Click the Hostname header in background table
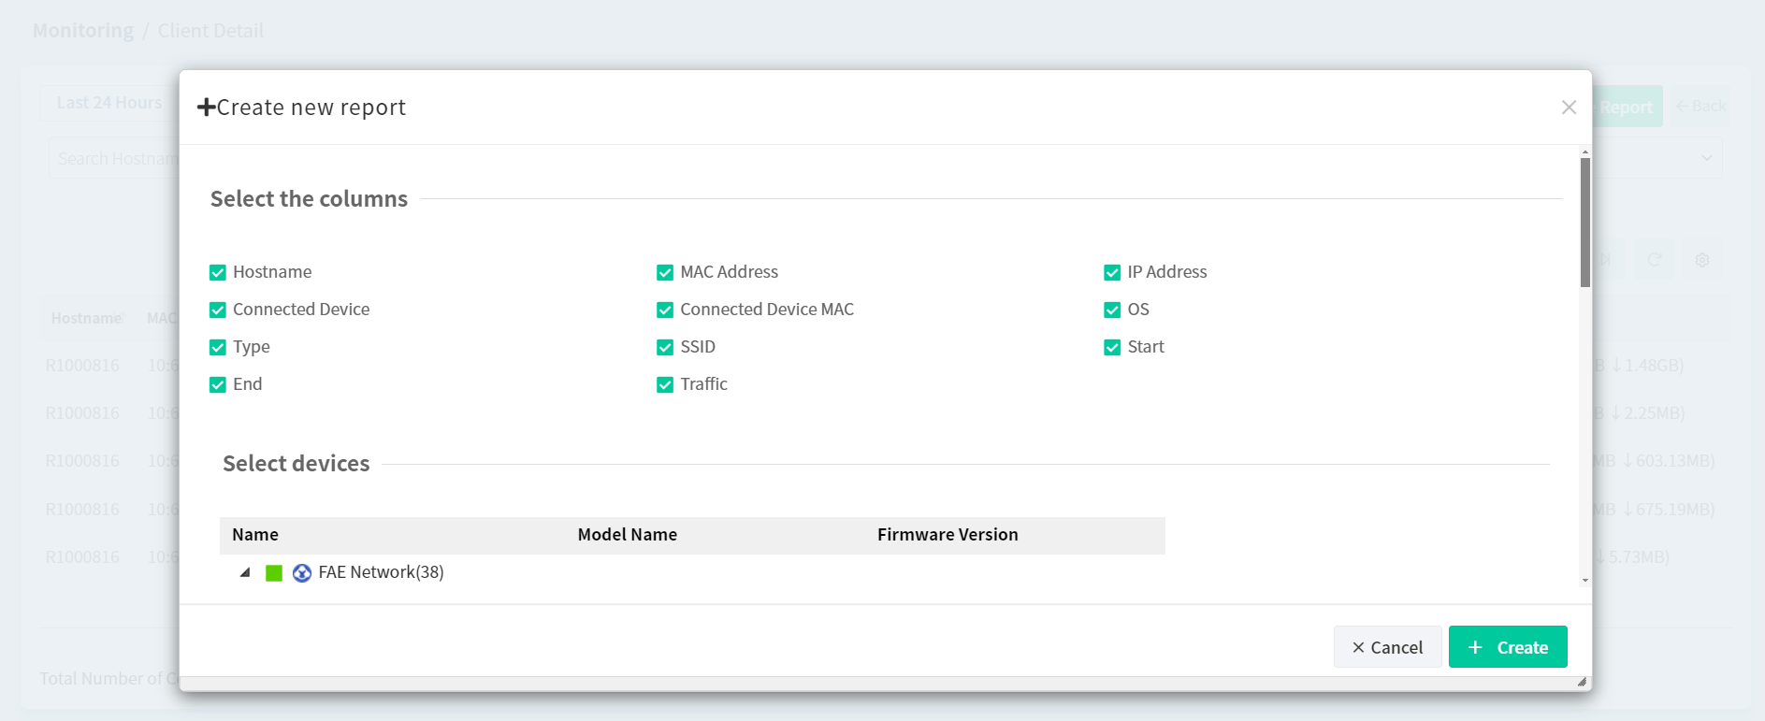Image resolution: width=1765 pixels, height=721 pixels. [86, 318]
